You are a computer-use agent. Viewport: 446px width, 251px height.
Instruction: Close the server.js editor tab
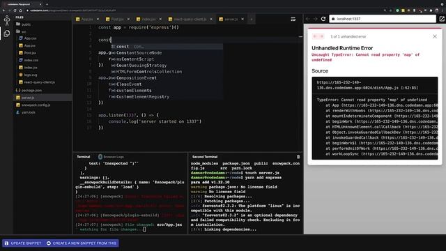click(243, 19)
